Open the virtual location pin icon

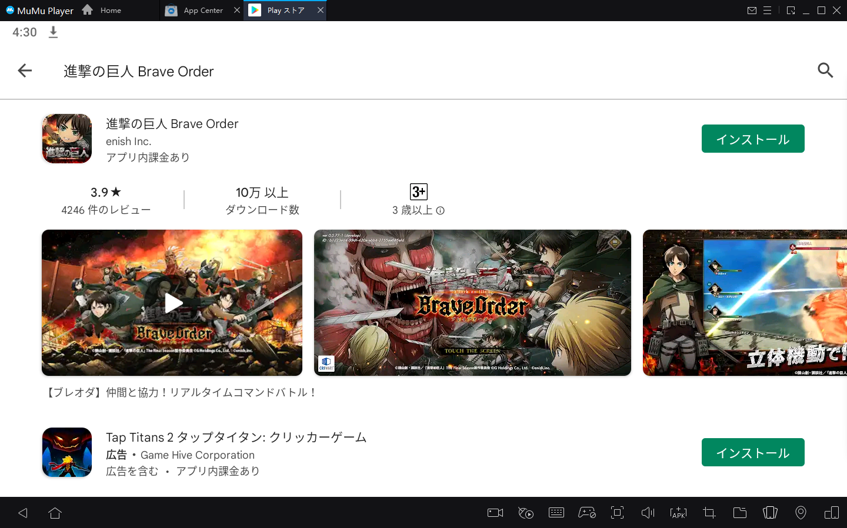[801, 513]
